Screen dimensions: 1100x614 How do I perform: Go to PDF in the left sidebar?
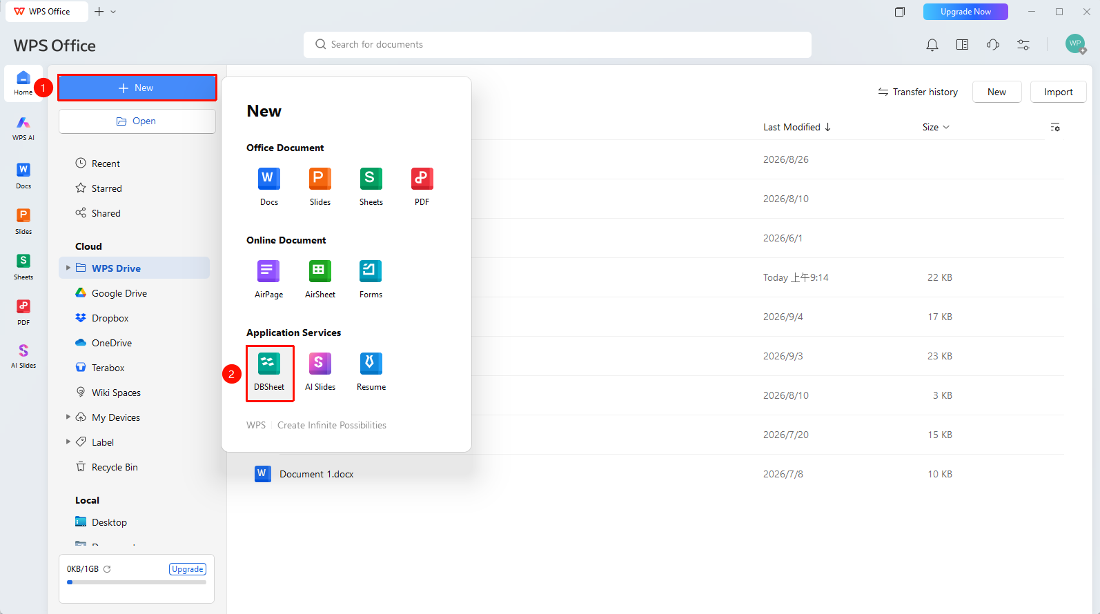(23, 312)
